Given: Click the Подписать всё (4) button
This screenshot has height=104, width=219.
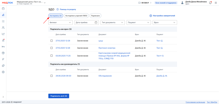Looking at the screenshot, I should [x=59, y=96].
